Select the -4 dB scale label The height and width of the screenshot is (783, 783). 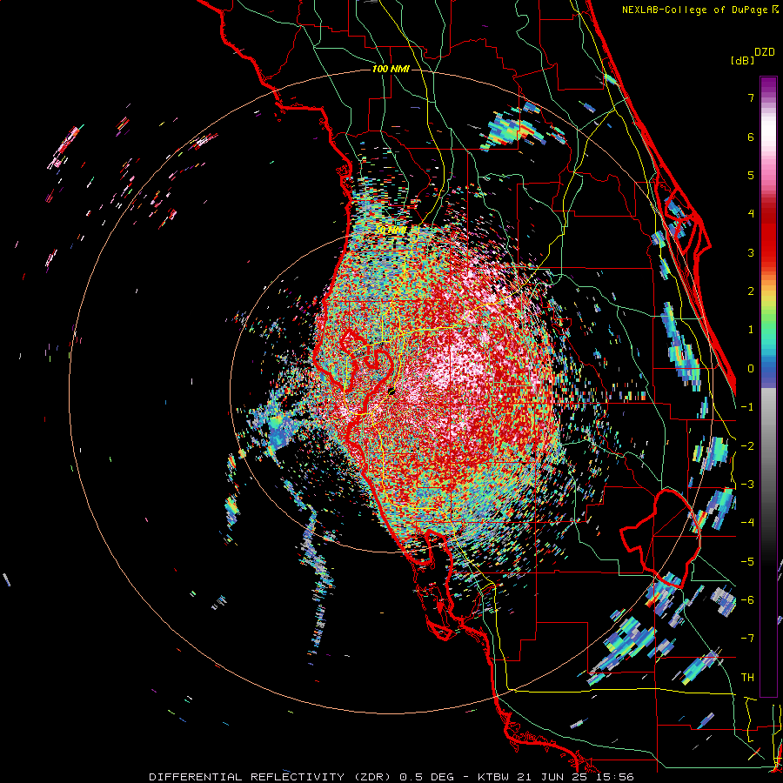click(747, 523)
